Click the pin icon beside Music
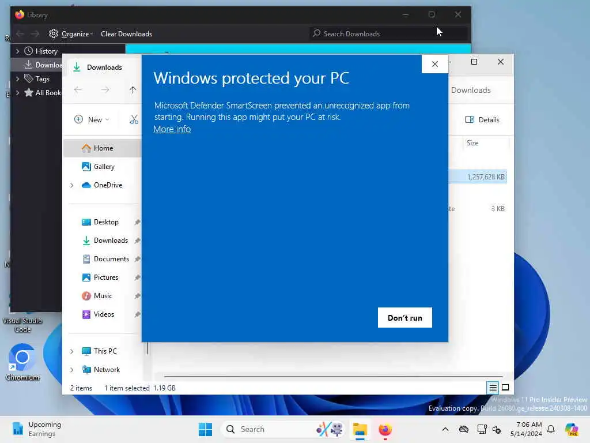 tap(137, 296)
